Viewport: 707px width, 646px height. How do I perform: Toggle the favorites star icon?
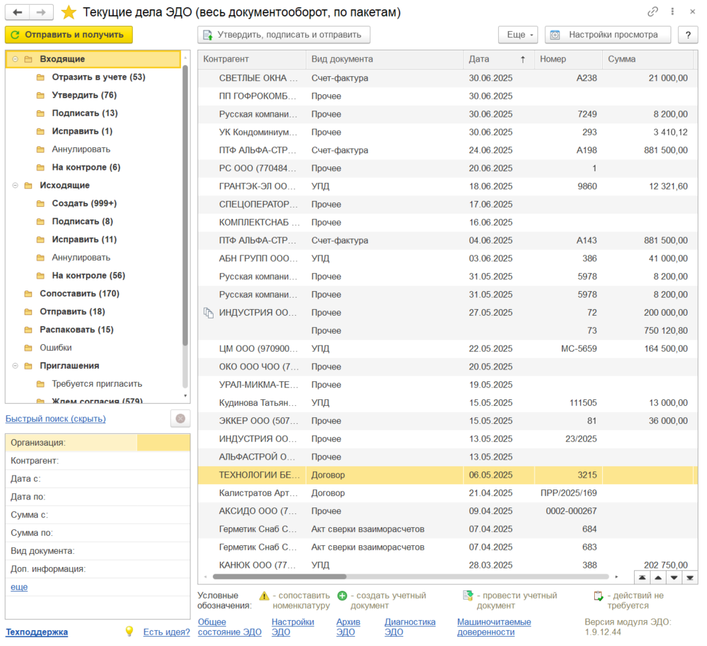(68, 12)
